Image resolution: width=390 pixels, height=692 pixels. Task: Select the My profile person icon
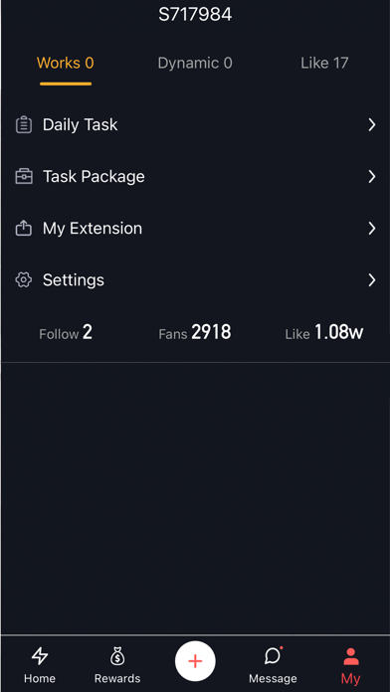(350, 656)
